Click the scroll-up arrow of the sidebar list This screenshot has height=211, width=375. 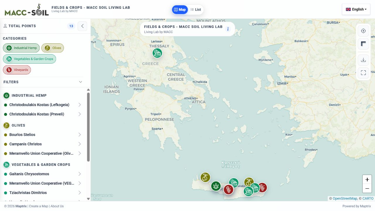tap(88, 90)
